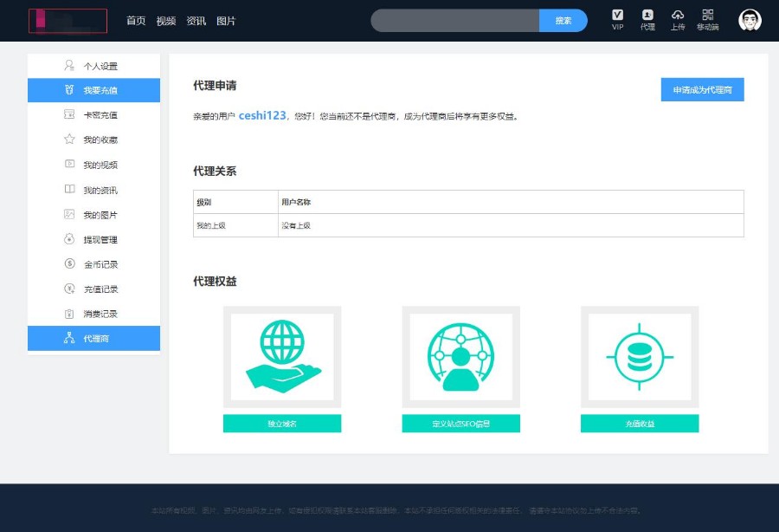The width and height of the screenshot is (779, 532).
Task: Open the 首页 navigation menu item
Action: tap(135, 21)
